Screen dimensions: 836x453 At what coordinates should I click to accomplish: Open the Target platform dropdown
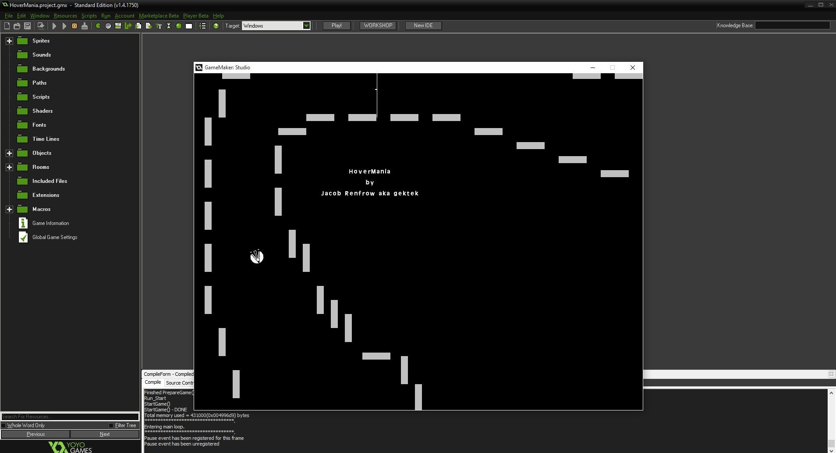(x=306, y=26)
